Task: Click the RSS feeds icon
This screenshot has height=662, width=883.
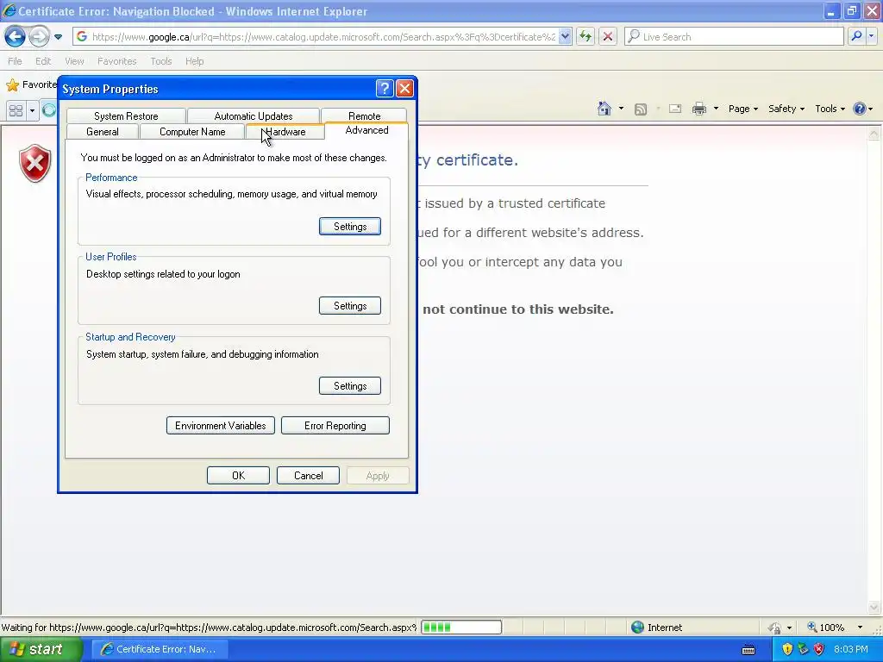Action: tap(641, 109)
